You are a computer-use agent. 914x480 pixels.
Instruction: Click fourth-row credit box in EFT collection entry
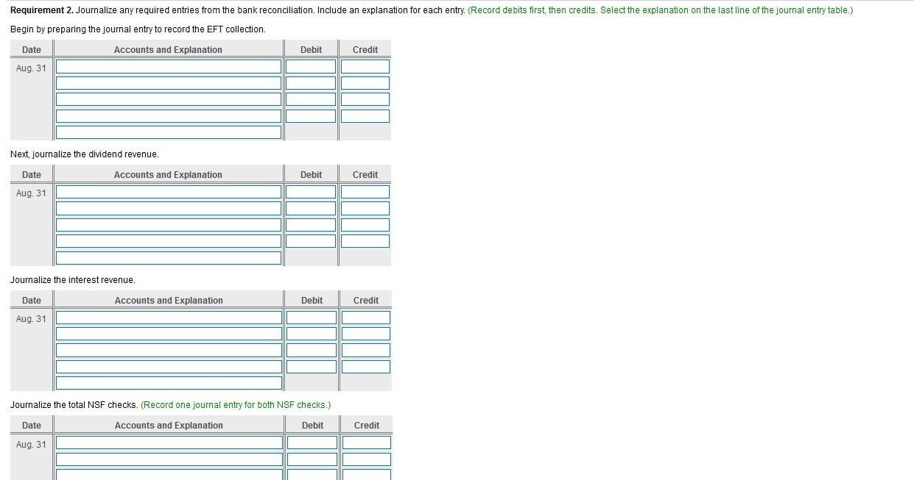click(x=365, y=115)
